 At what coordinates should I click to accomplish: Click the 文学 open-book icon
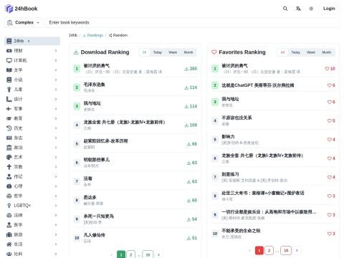(9, 70)
